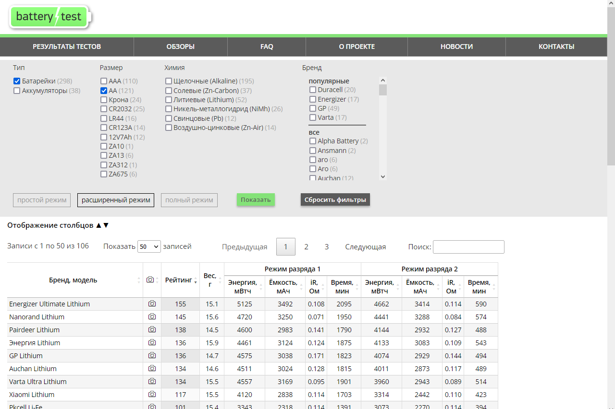Screen dimensions: 615x409
Task: Check Воздушно-цинковые (Zn-Air) filter
Action: point(169,128)
